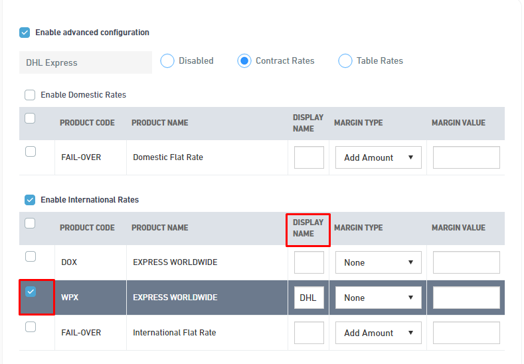
Task: Click Domestic Flat Rate product name
Action: coord(168,157)
